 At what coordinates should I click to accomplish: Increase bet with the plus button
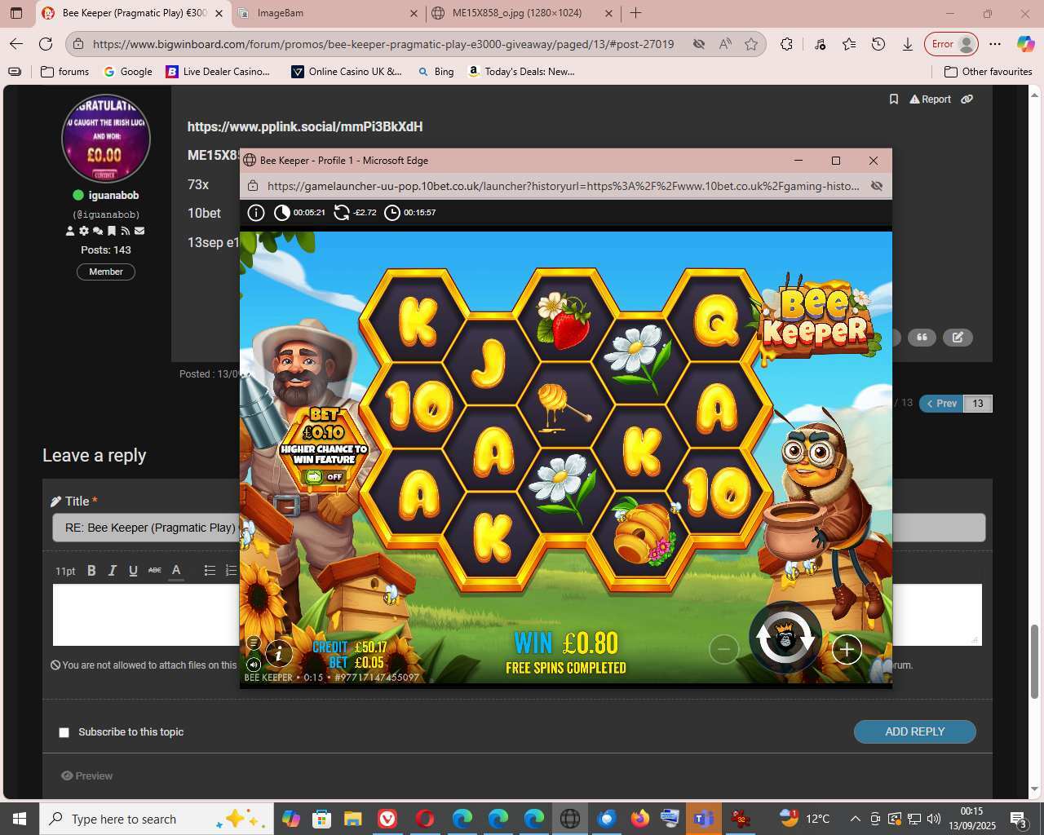click(847, 649)
